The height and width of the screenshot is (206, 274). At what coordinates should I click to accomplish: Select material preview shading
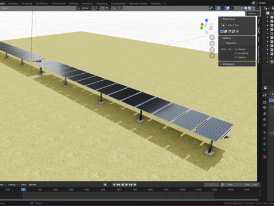click(x=249, y=8)
